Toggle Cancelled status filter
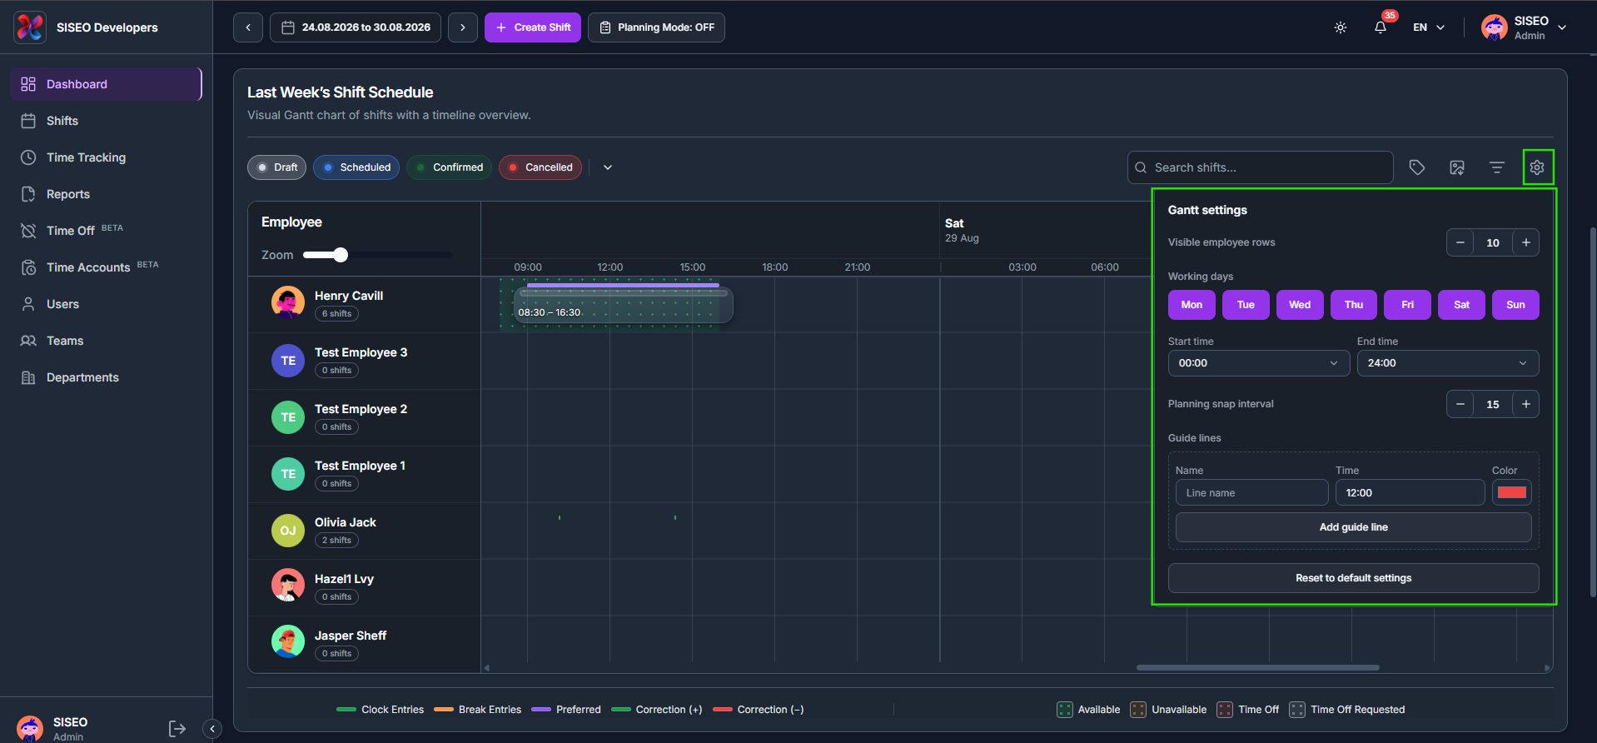Screen dimensions: 1597x743 (x=540, y=167)
